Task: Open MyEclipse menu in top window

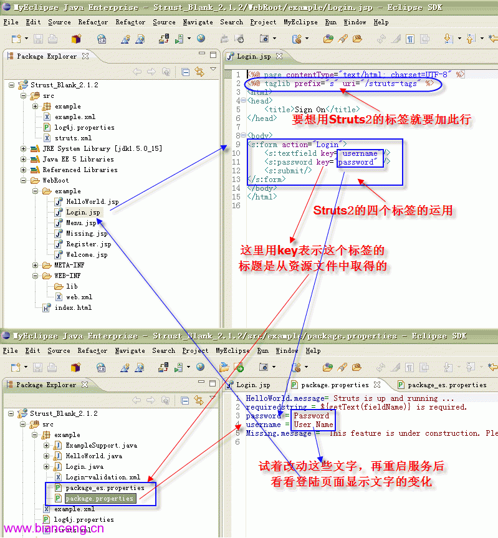Action: [x=300, y=22]
